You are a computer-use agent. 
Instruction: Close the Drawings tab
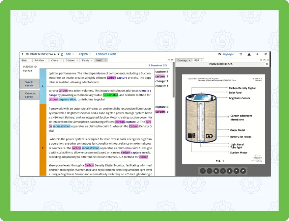pyautogui.click(x=189, y=60)
